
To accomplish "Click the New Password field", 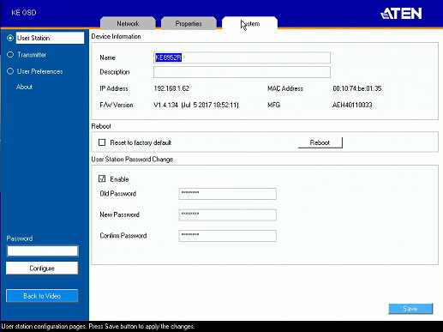I will 228,214.
